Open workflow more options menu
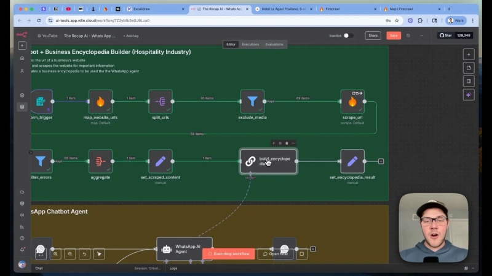The height and width of the screenshot is (276, 492). [422, 36]
